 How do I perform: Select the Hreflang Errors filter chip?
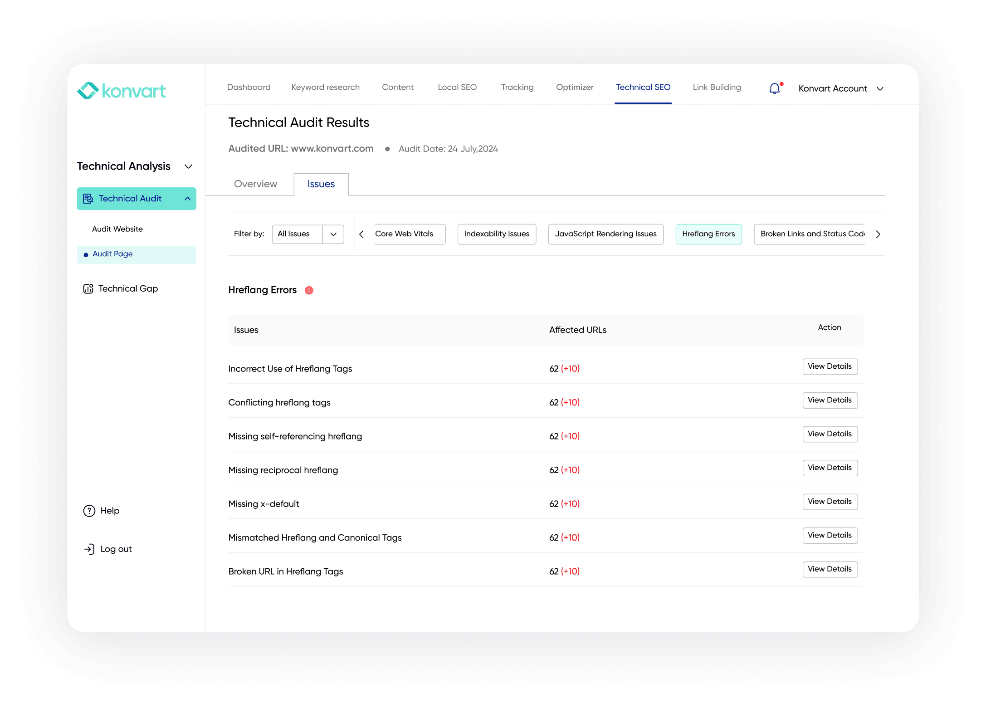[x=708, y=234]
